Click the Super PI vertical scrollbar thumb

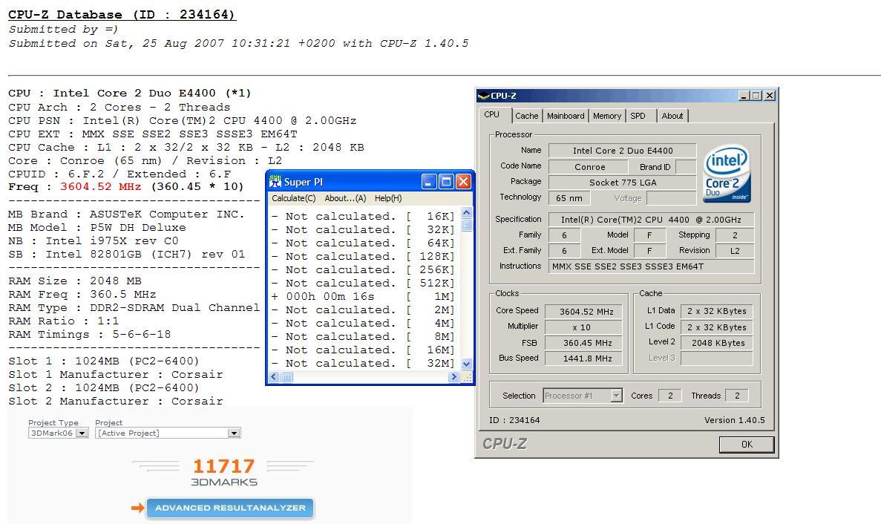[466, 225]
